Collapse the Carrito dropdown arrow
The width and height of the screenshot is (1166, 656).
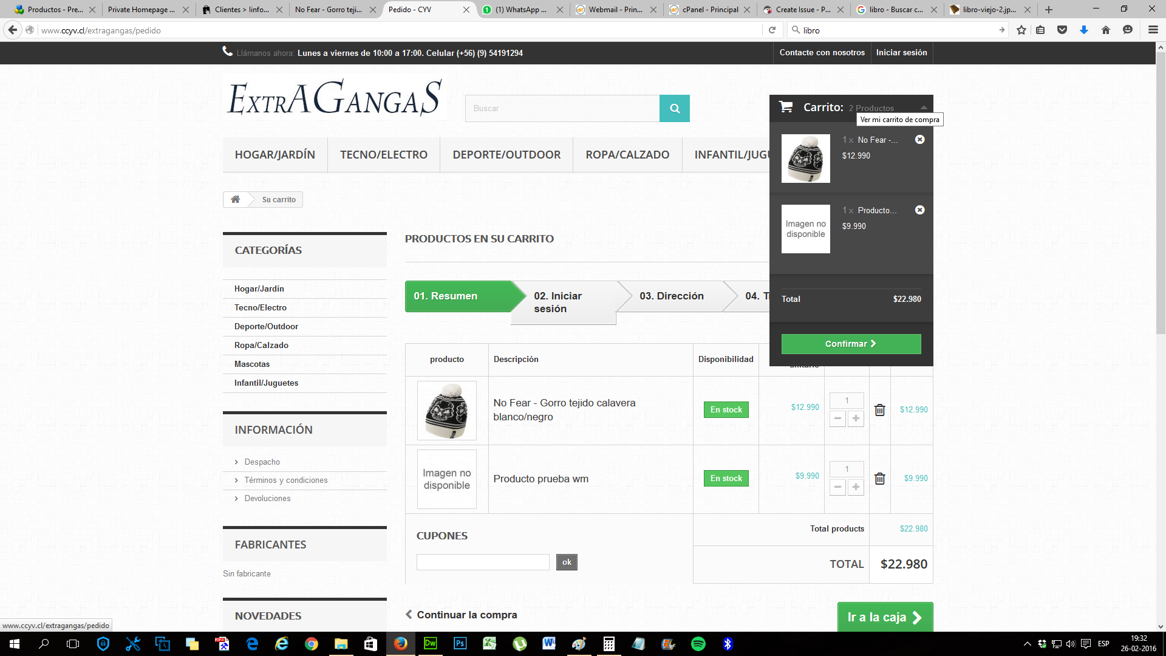(x=924, y=108)
